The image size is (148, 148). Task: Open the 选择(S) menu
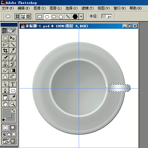coord(72,8)
